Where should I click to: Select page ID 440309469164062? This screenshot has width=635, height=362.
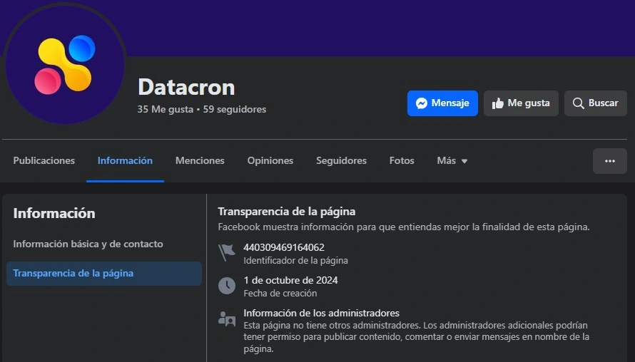[284, 247]
